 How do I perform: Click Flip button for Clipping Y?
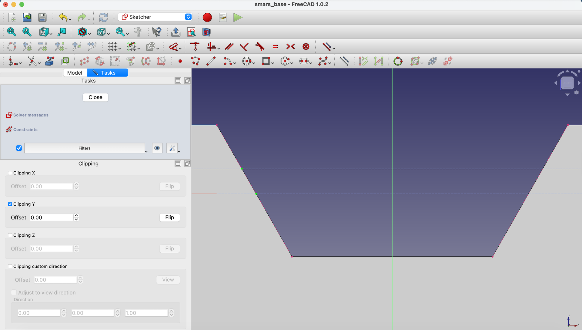(x=170, y=217)
